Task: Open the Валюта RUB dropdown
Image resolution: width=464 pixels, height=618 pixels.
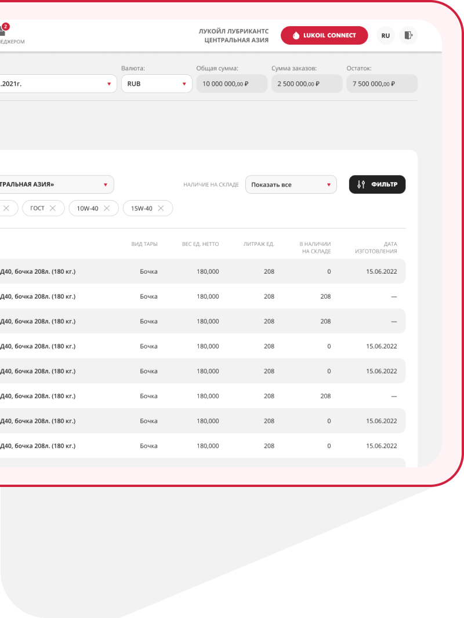Action: [157, 83]
